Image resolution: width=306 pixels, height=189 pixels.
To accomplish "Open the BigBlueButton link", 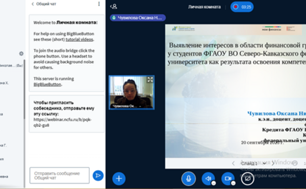I will [47, 85].
